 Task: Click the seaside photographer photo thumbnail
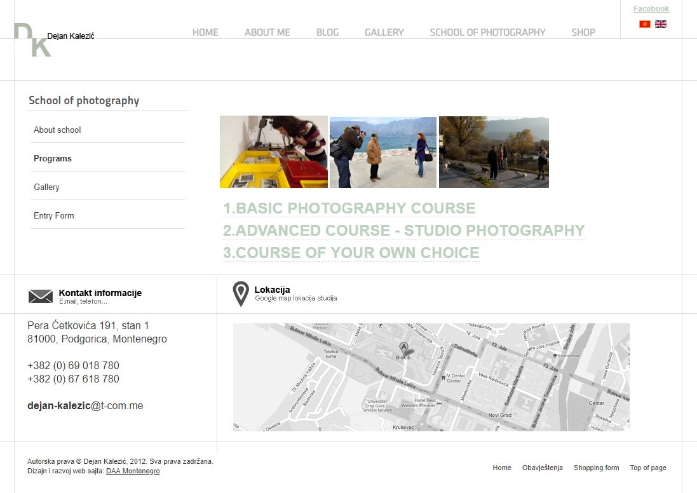point(383,152)
